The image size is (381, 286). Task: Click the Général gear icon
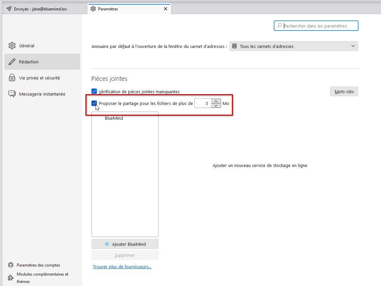pyautogui.click(x=12, y=46)
